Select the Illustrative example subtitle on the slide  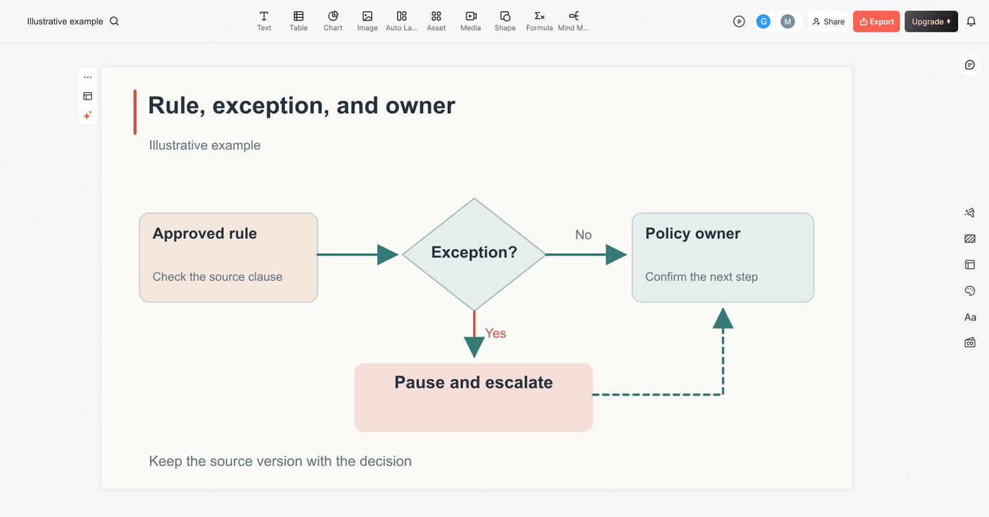coord(205,145)
